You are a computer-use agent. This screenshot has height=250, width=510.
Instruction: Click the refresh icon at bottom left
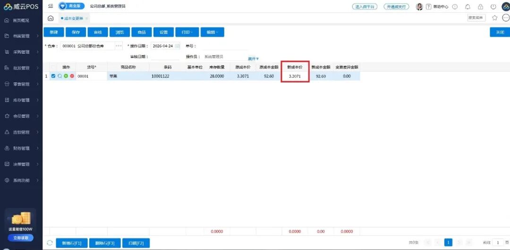click(x=50, y=243)
